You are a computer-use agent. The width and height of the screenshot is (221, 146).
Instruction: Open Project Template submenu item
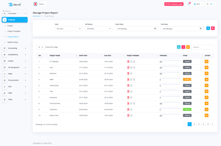[14, 31]
